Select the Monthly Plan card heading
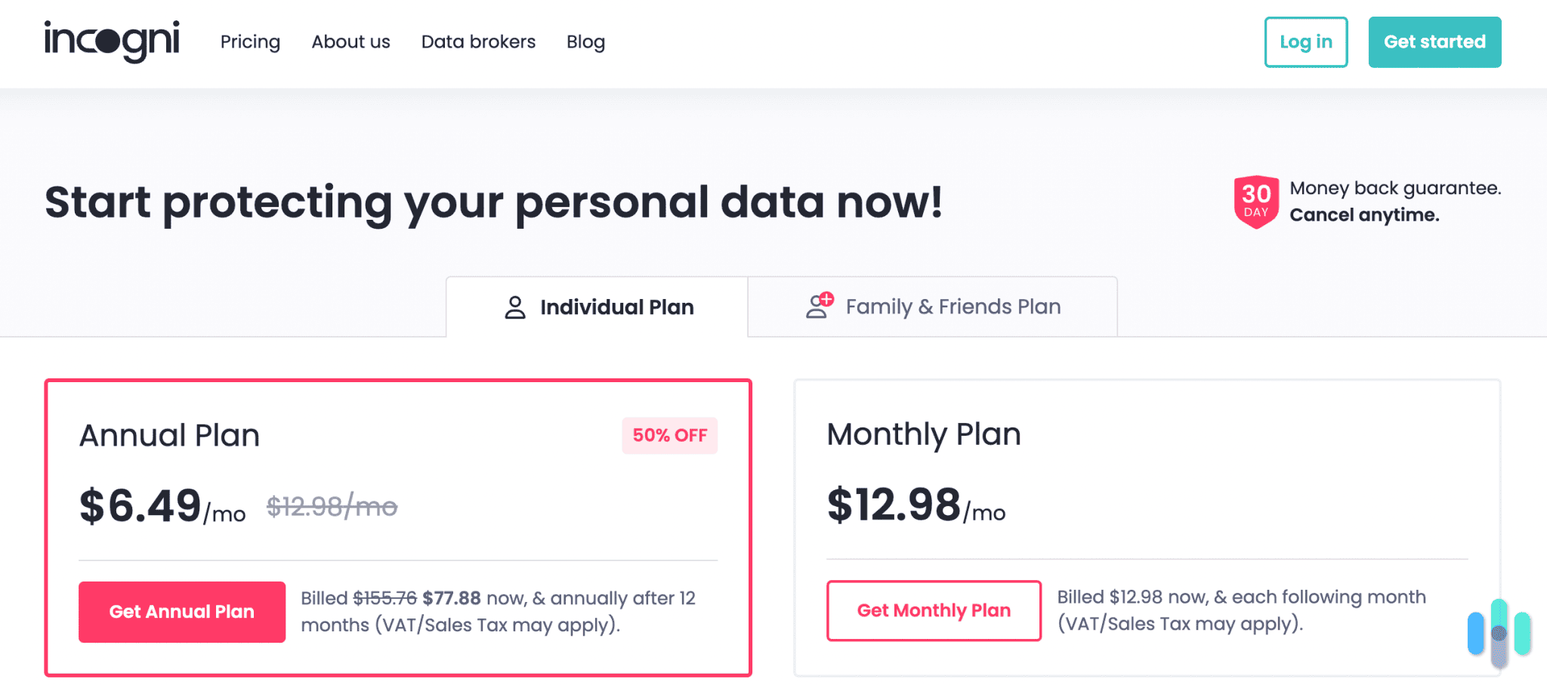Image resolution: width=1547 pixels, height=685 pixels. tap(924, 434)
